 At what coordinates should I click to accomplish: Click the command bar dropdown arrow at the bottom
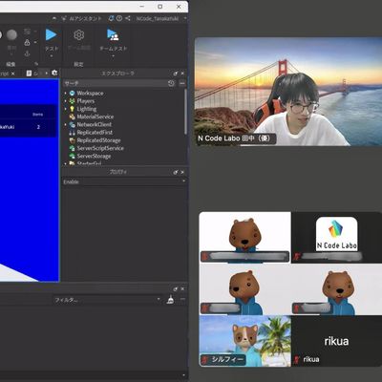click(x=183, y=375)
